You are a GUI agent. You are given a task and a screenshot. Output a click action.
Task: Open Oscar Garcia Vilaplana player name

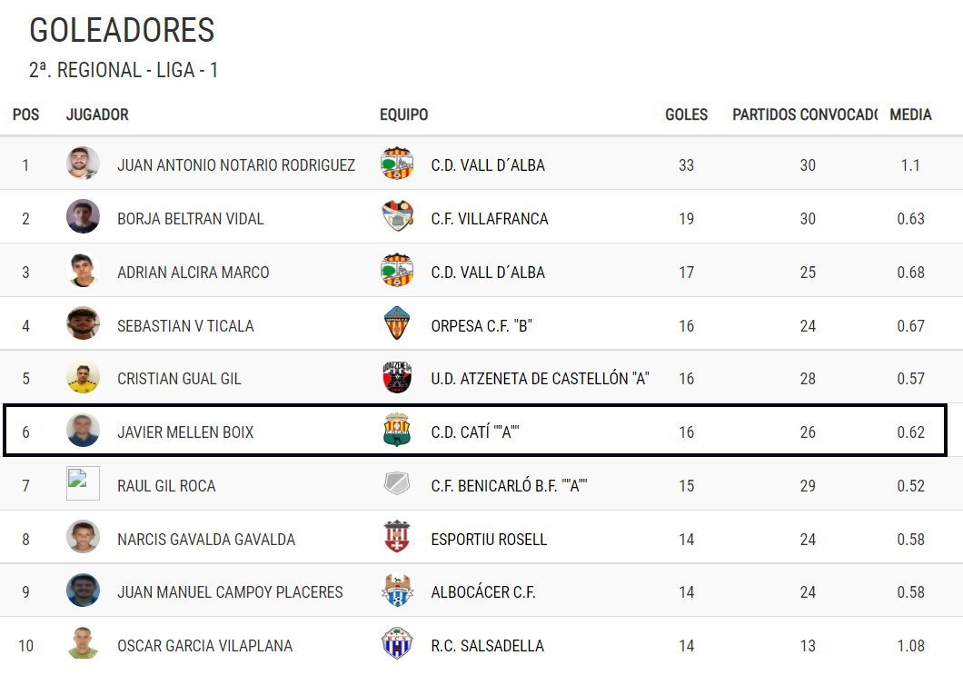click(x=204, y=646)
